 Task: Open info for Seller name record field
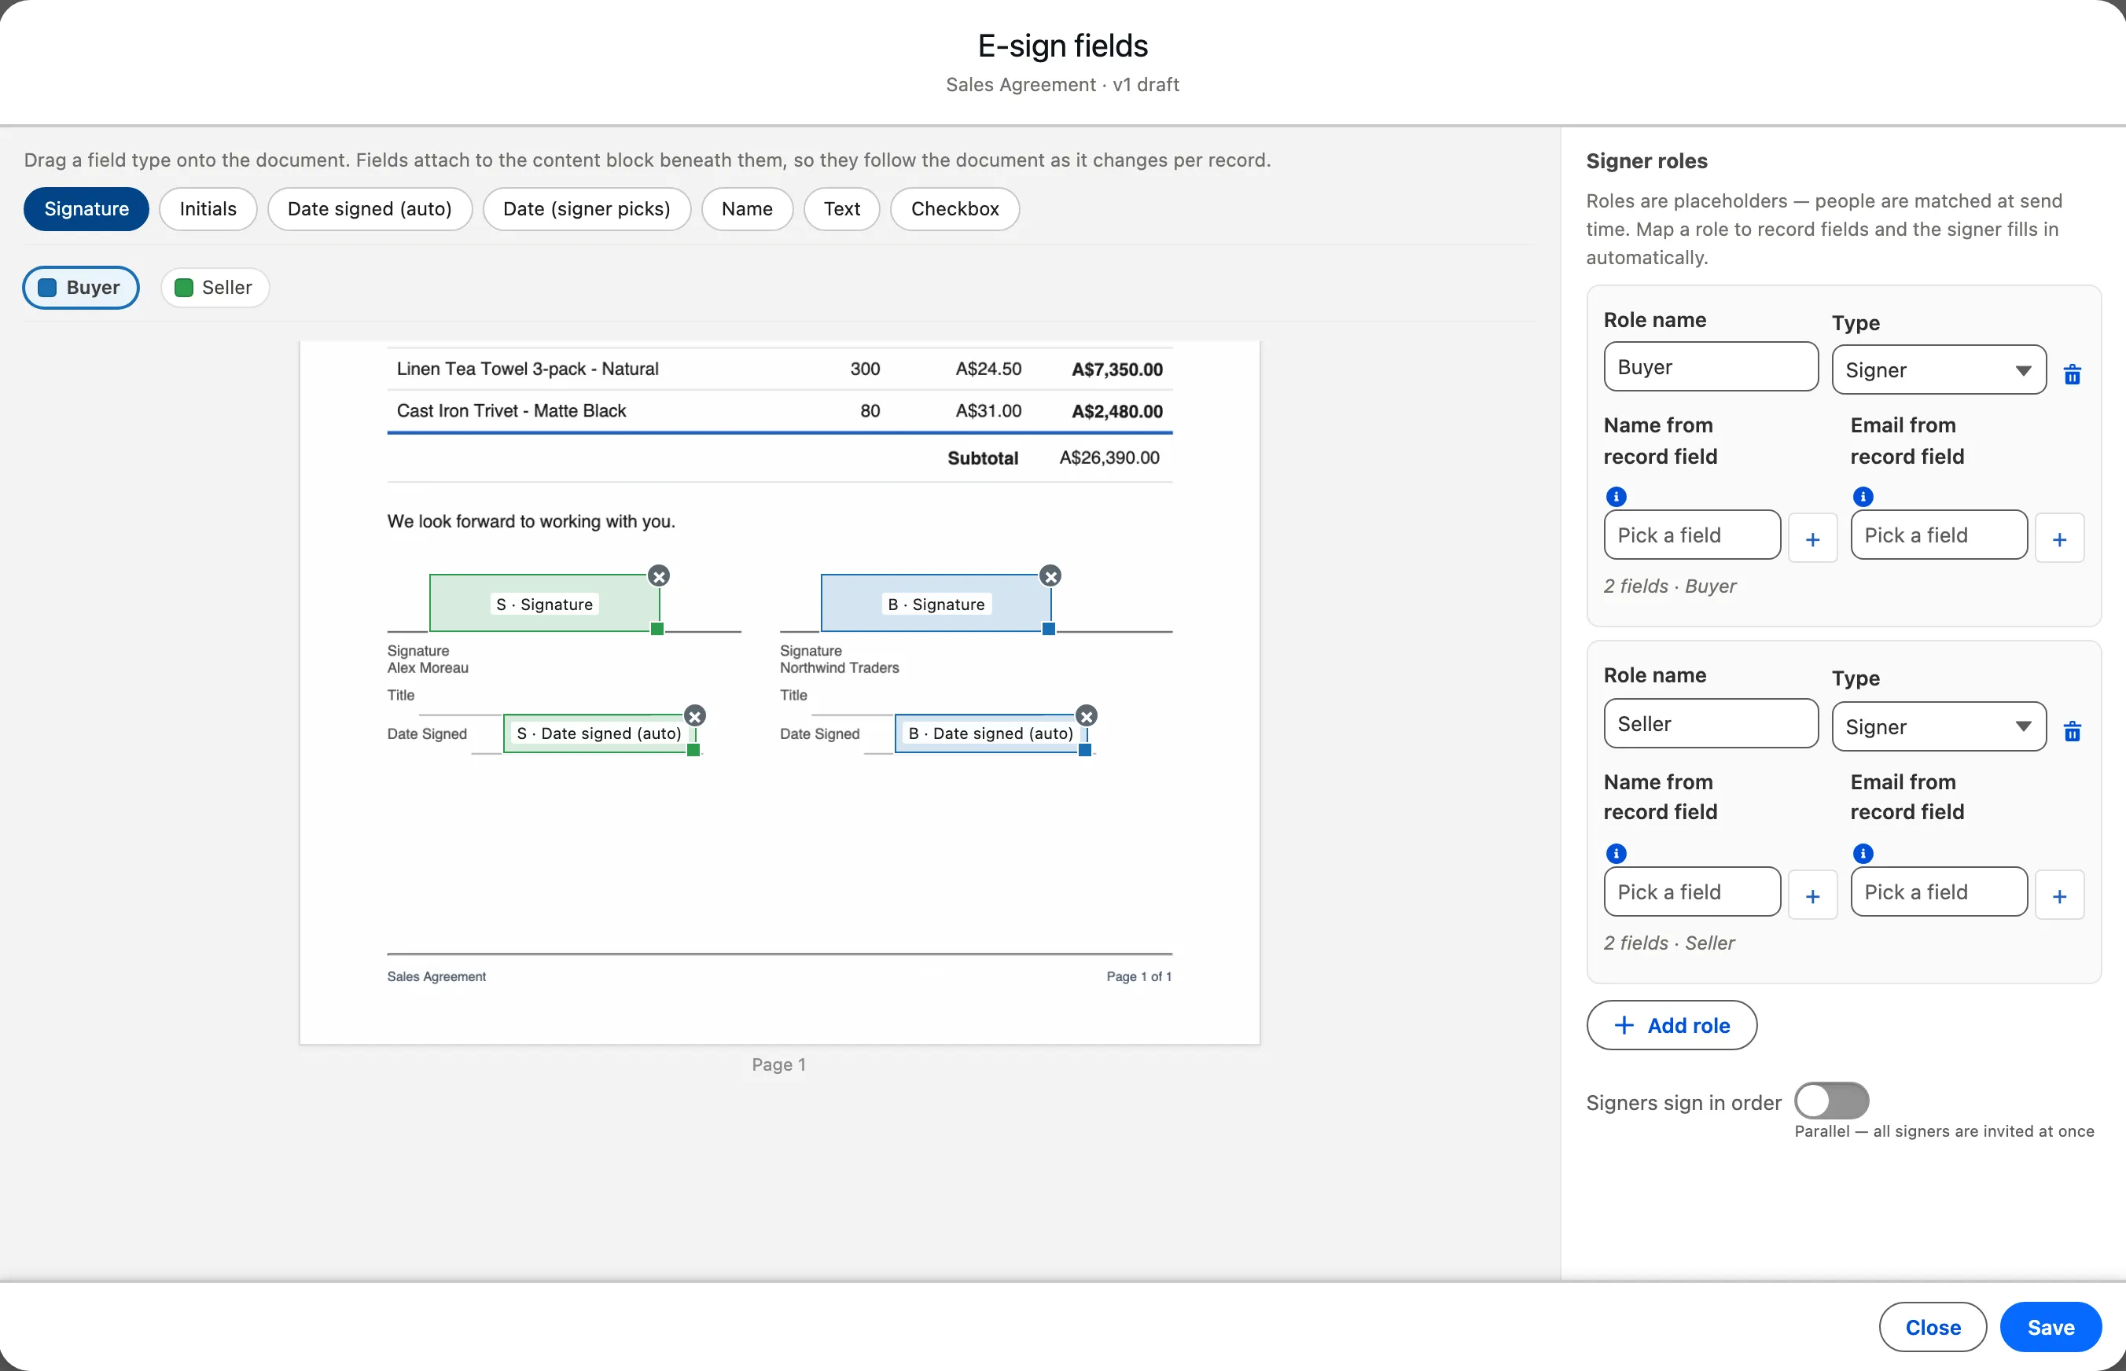click(1616, 854)
